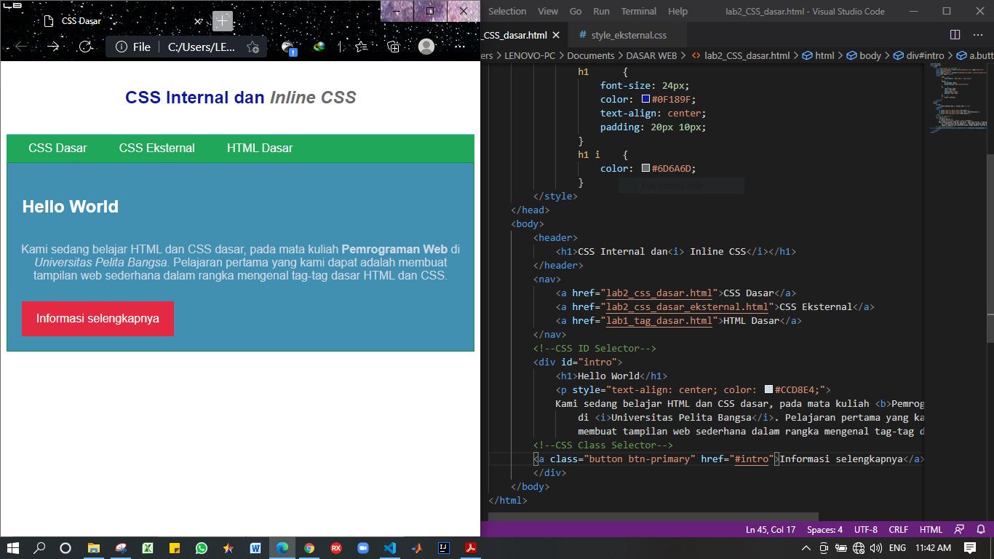Select HTML language mode in status bar

click(931, 529)
